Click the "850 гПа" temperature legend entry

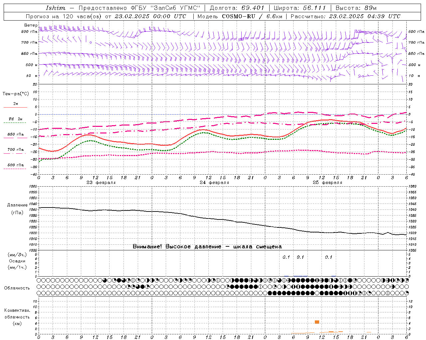pos(16,134)
